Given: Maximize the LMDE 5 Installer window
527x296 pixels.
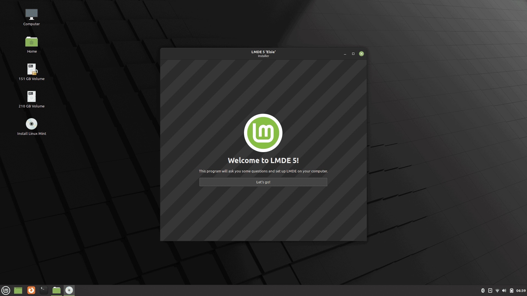Looking at the screenshot, I should click(x=353, y=54).
